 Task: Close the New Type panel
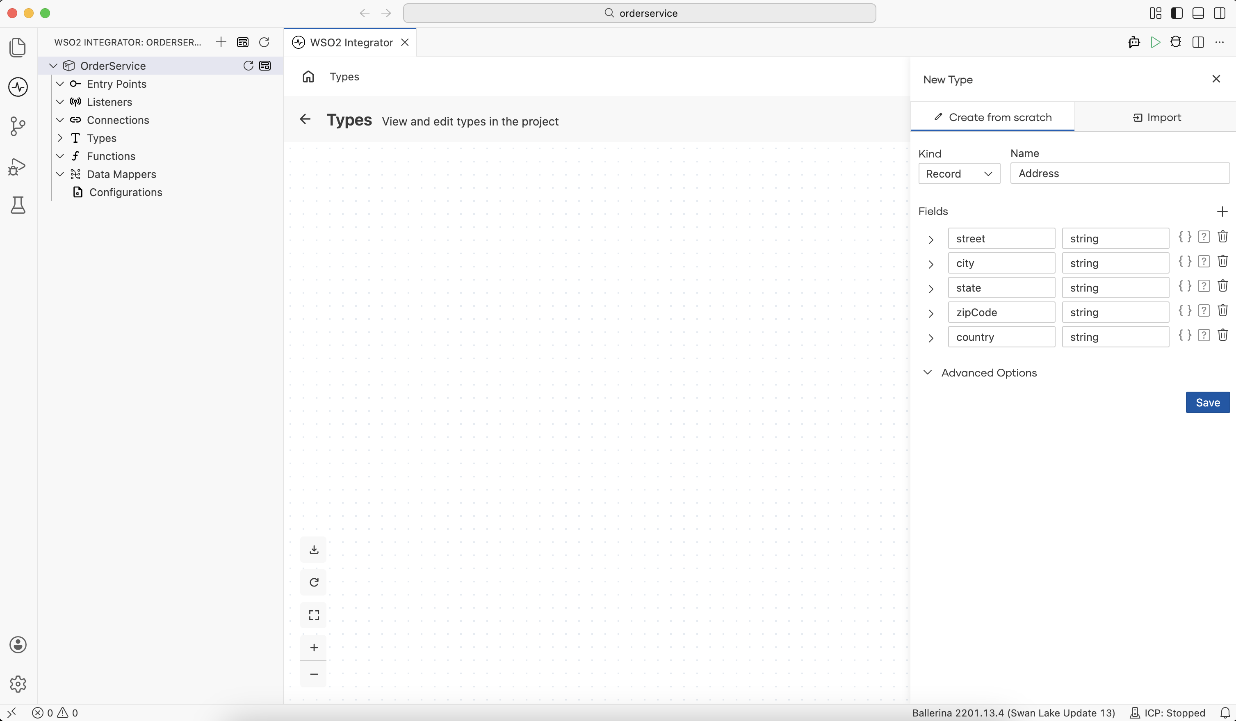1216,79
